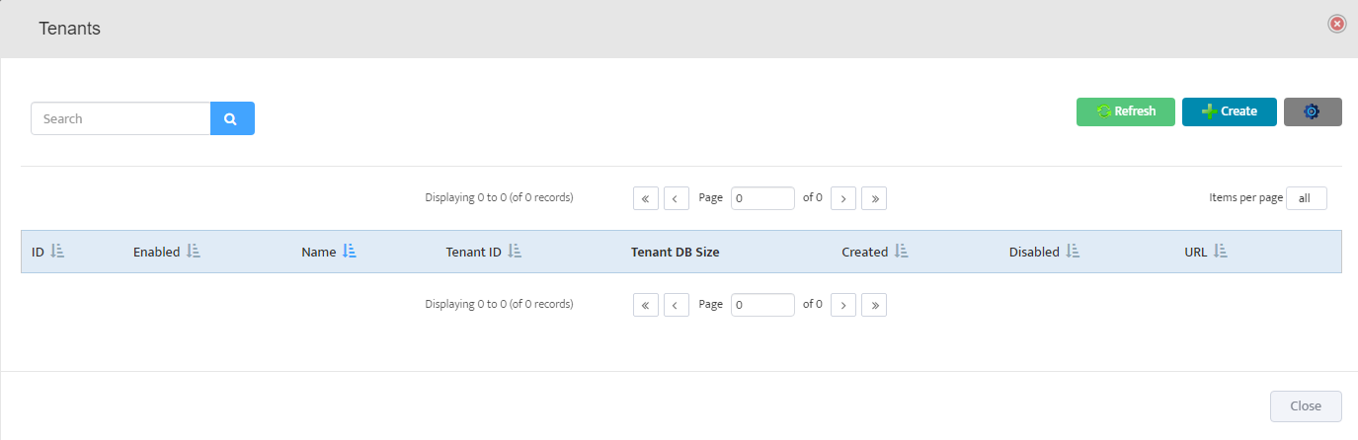Close the Tenants dialog with Close button
1358x440 pixels.
(1305, 406)
